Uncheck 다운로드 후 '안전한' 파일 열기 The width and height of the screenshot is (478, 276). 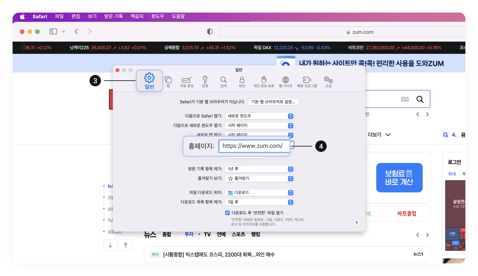227,213
